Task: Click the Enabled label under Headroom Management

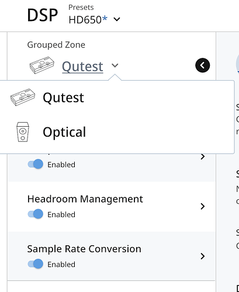Action: [x=61, y=214]
